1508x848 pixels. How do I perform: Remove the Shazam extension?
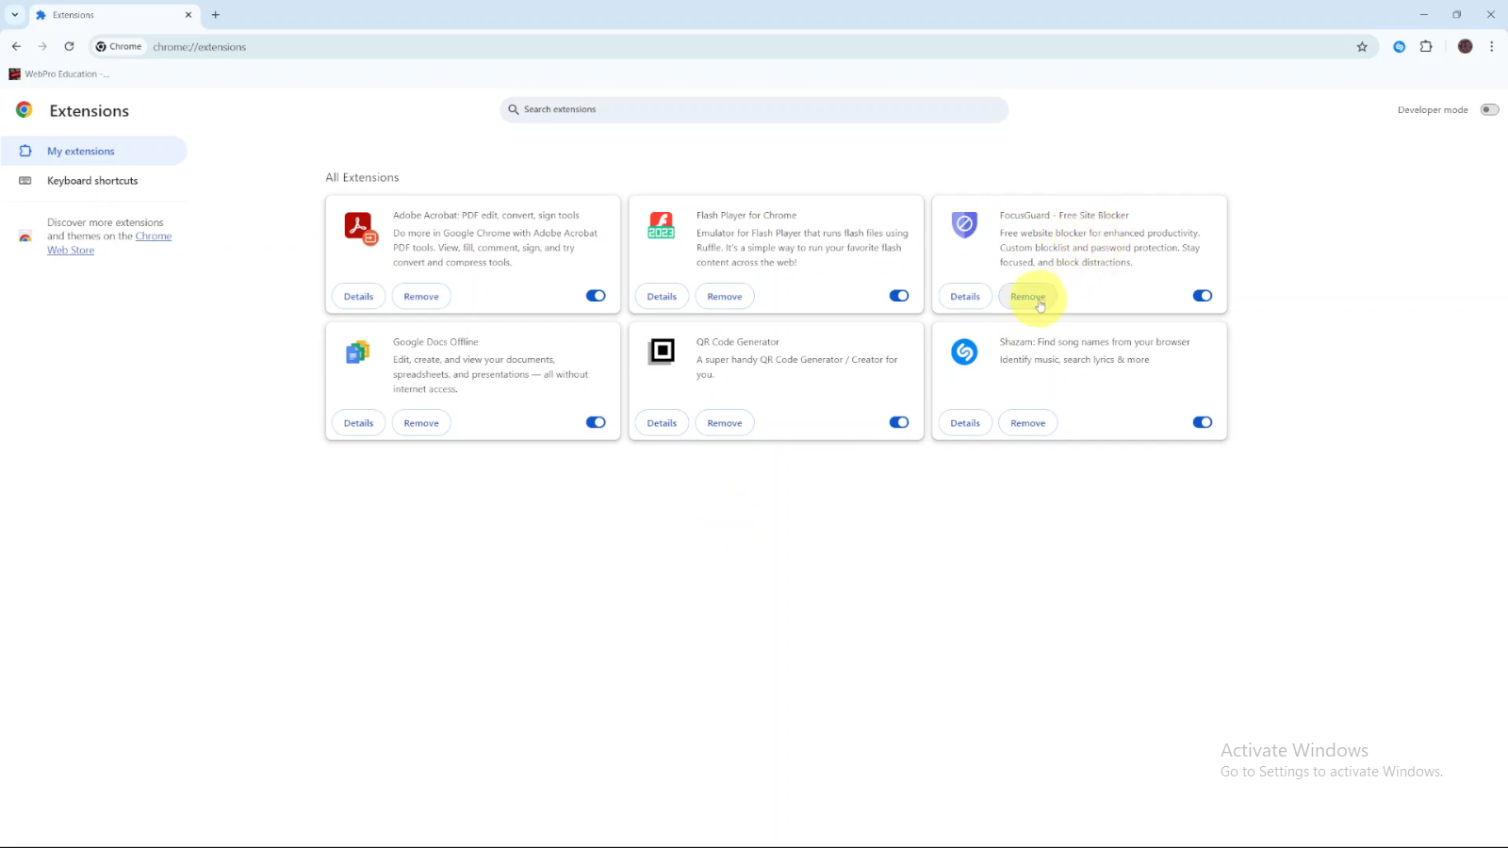pyautogui.click(x=1028, y=423)
